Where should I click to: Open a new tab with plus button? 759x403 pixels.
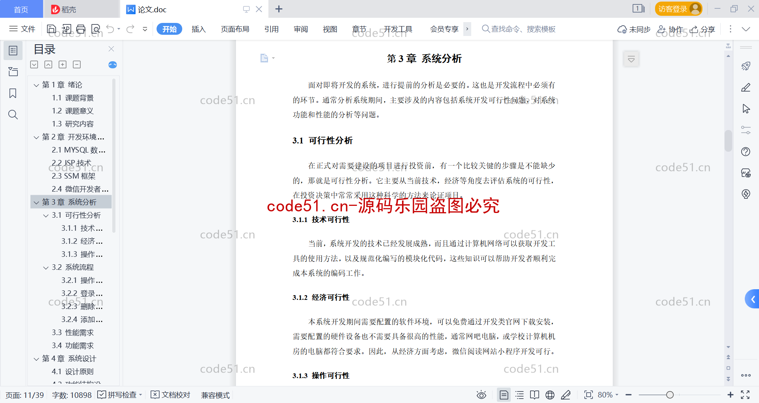click(x=279, y=9)
